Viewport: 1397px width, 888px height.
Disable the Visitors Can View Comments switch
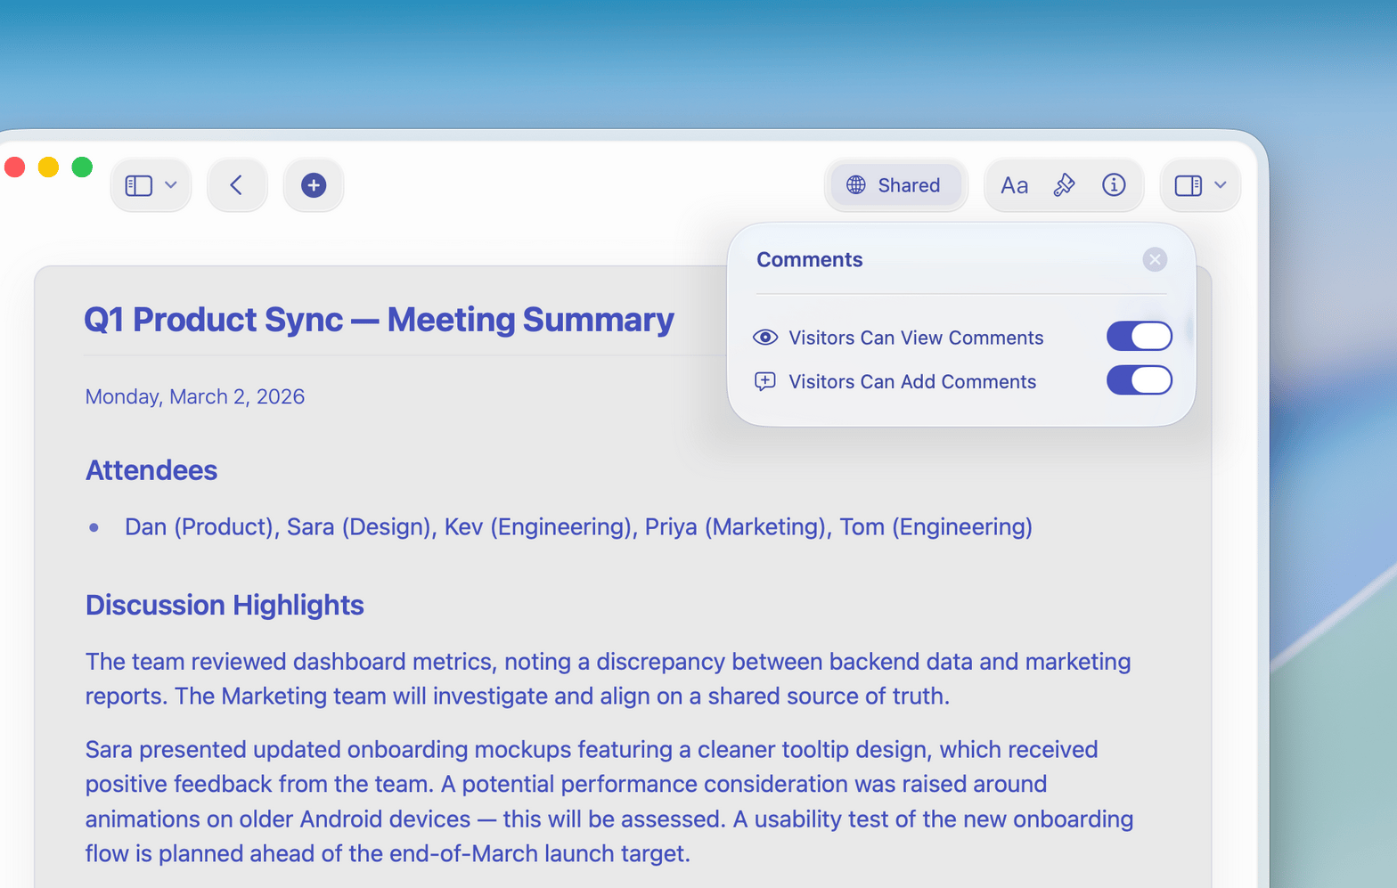coord(1139,337)
